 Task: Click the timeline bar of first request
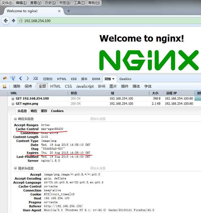(x=198, y=99)
